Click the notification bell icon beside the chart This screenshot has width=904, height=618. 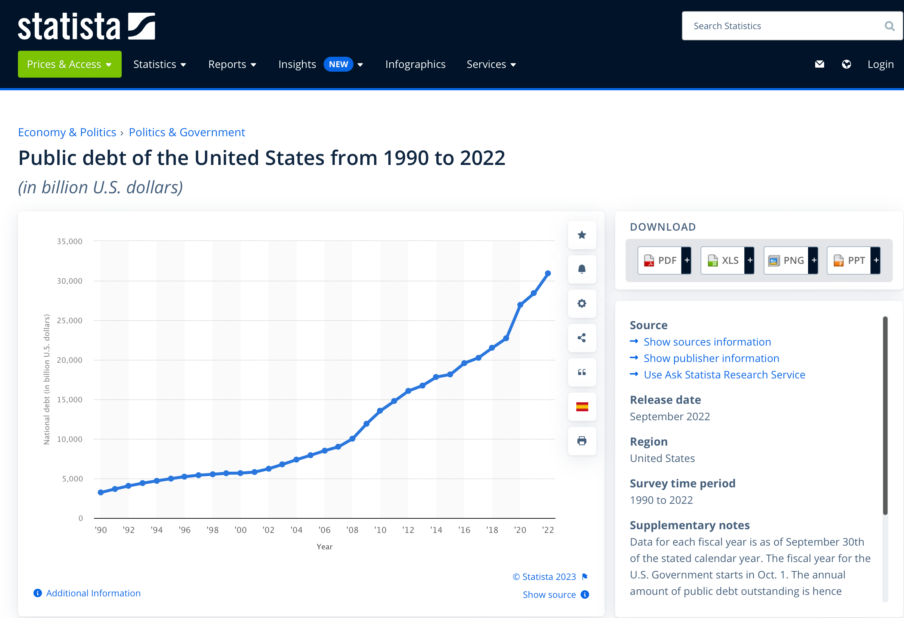(x=582, y=269)
